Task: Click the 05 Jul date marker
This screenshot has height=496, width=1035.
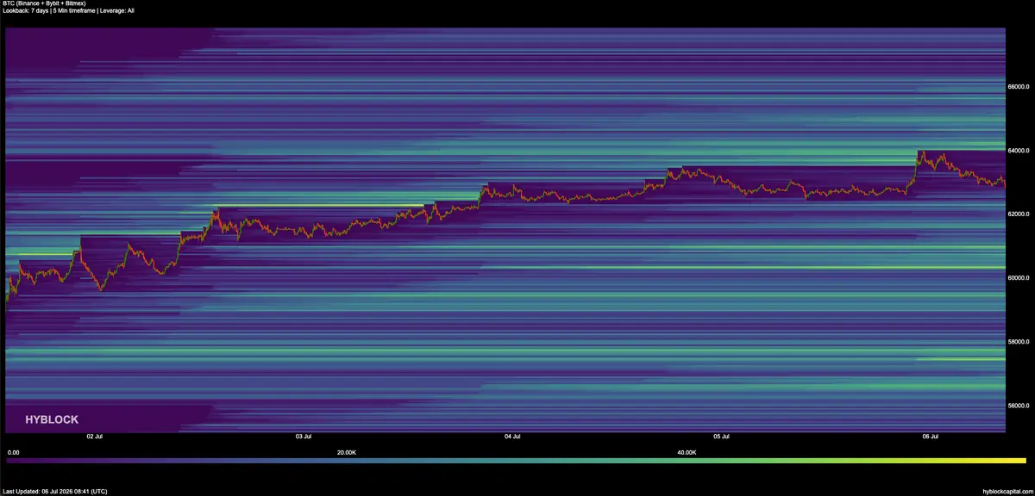Action: coord(721,437)
